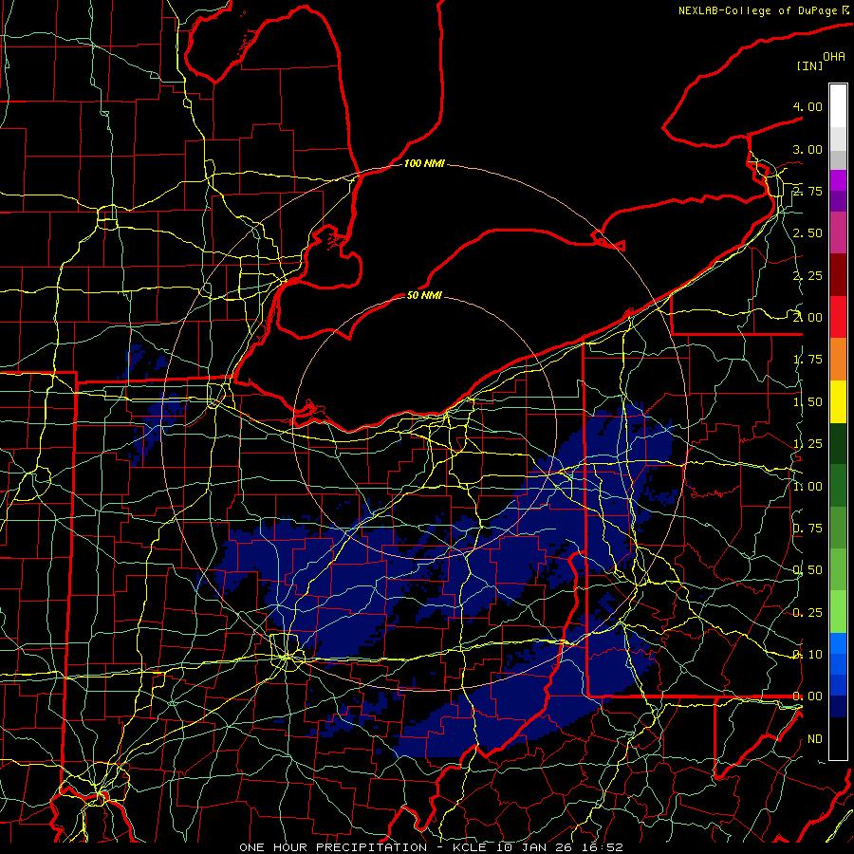Click the 3.00 legend value

pyautogui.click(x=808, y=149)
